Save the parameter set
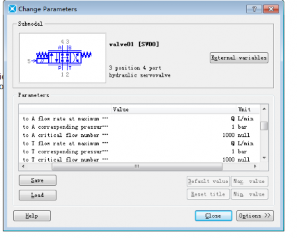The image size is (297, 238). [38, 180]
